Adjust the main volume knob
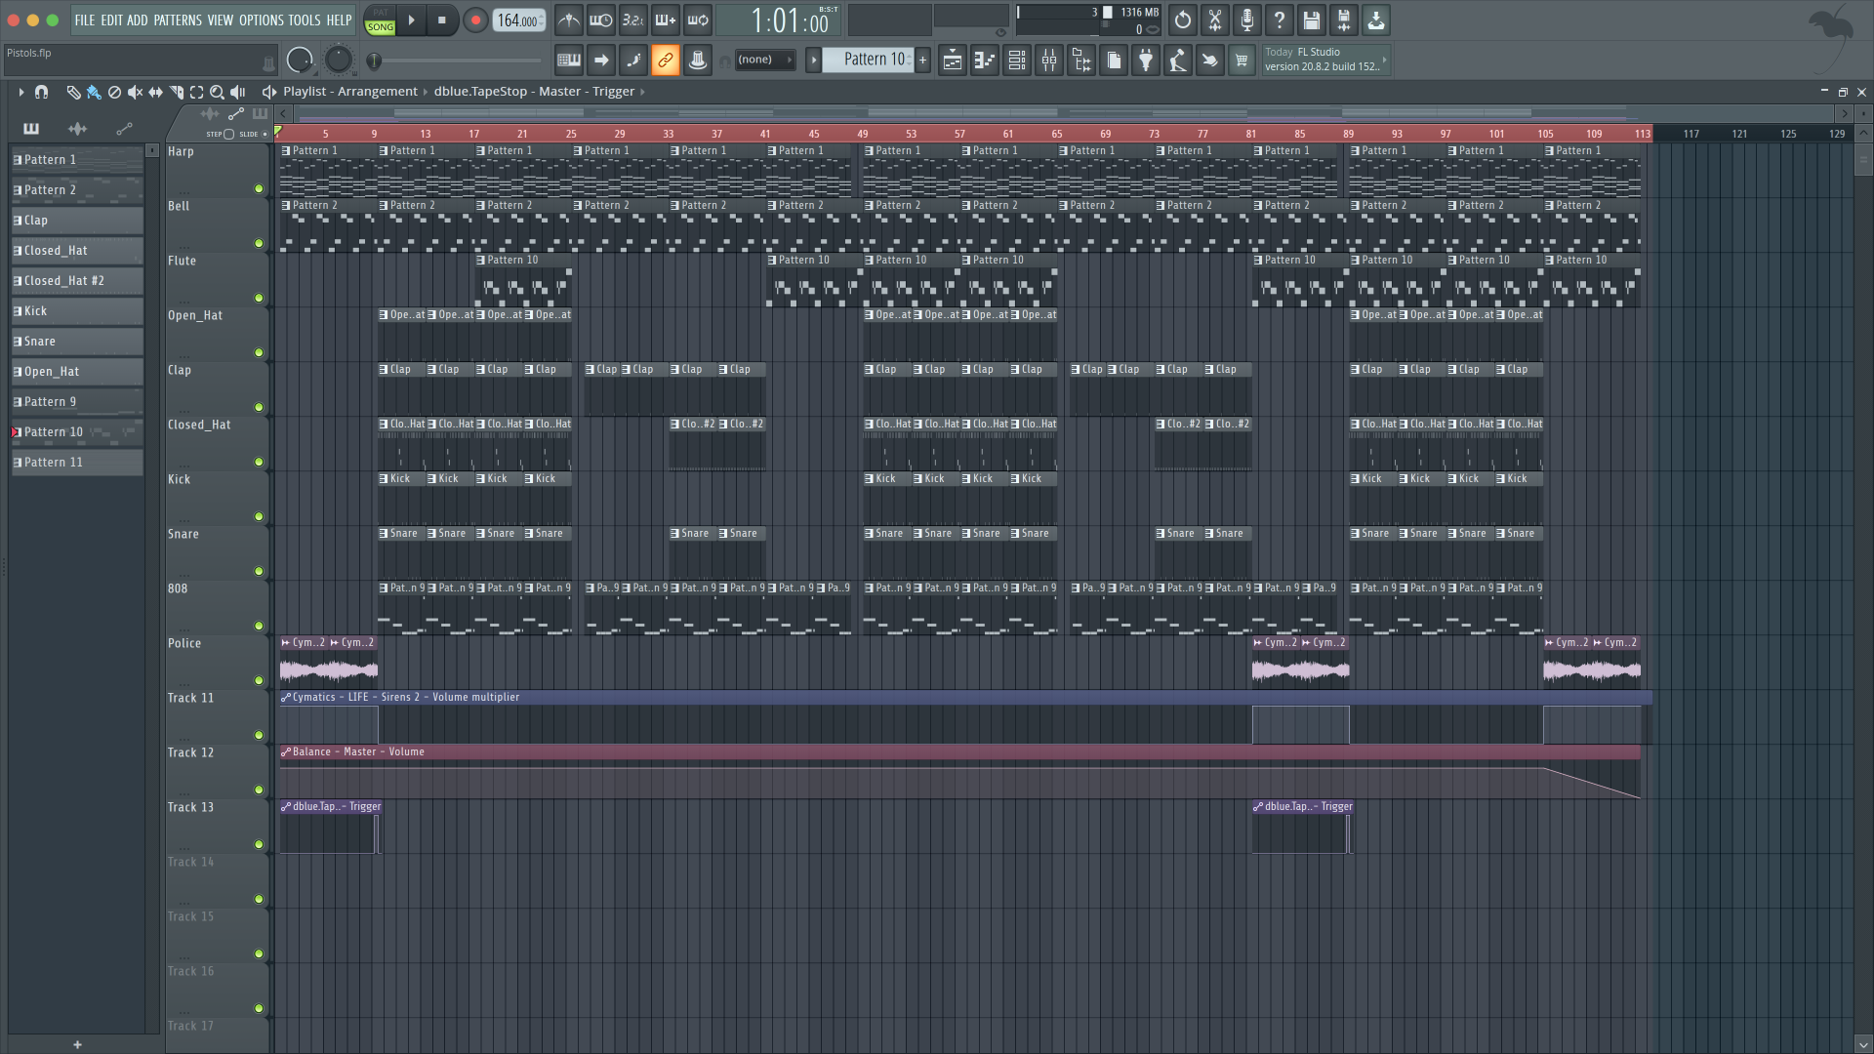Image resolution: width=1874 pixels, height=1054 pixels. (300, 61)
